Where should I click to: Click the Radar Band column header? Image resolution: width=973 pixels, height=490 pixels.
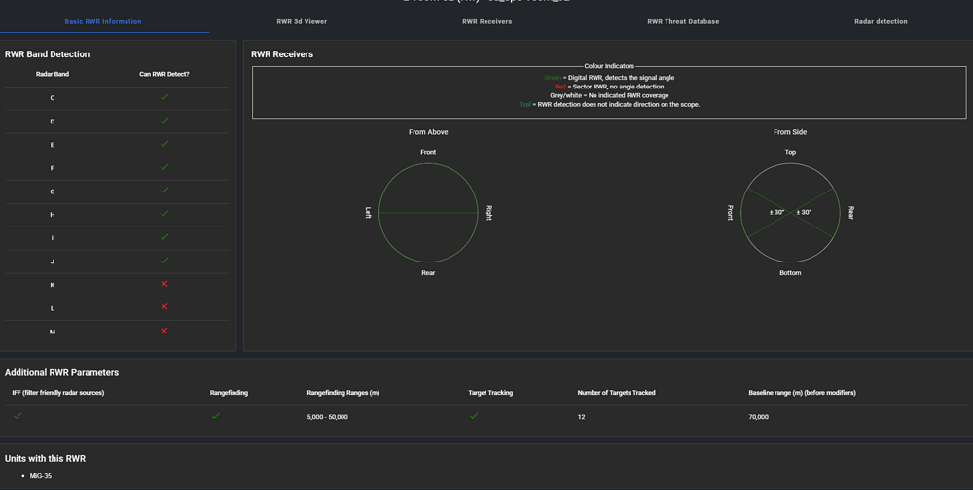click(x=53, y=74)
